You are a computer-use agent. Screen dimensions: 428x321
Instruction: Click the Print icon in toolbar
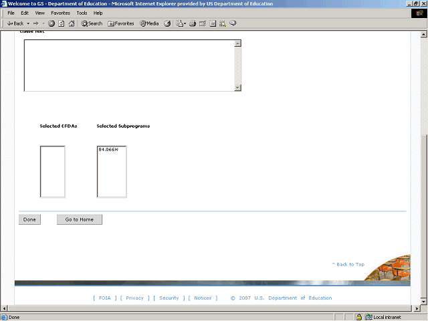click(193, 23)
